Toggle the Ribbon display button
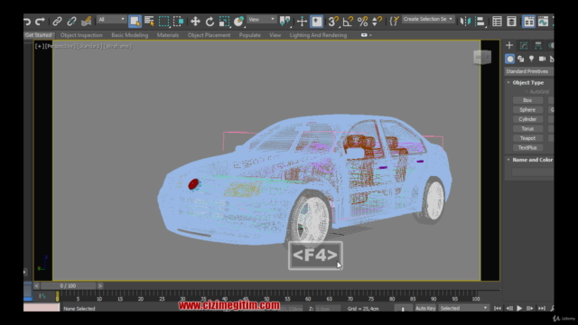578x325 pixels. point(528,22)
